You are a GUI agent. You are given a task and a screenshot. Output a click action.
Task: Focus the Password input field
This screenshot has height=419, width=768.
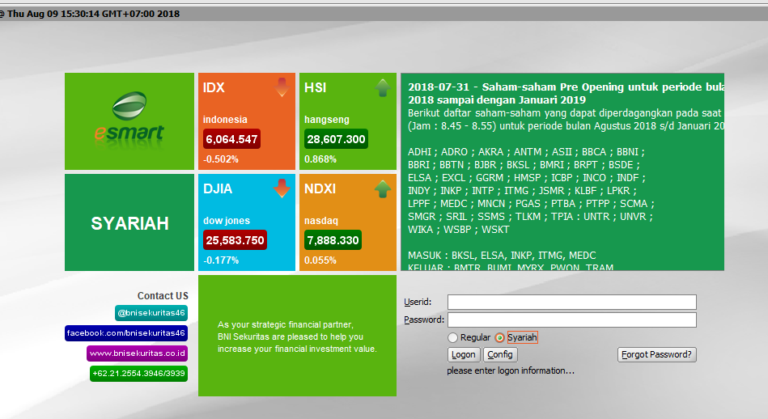tap(572, 320)
